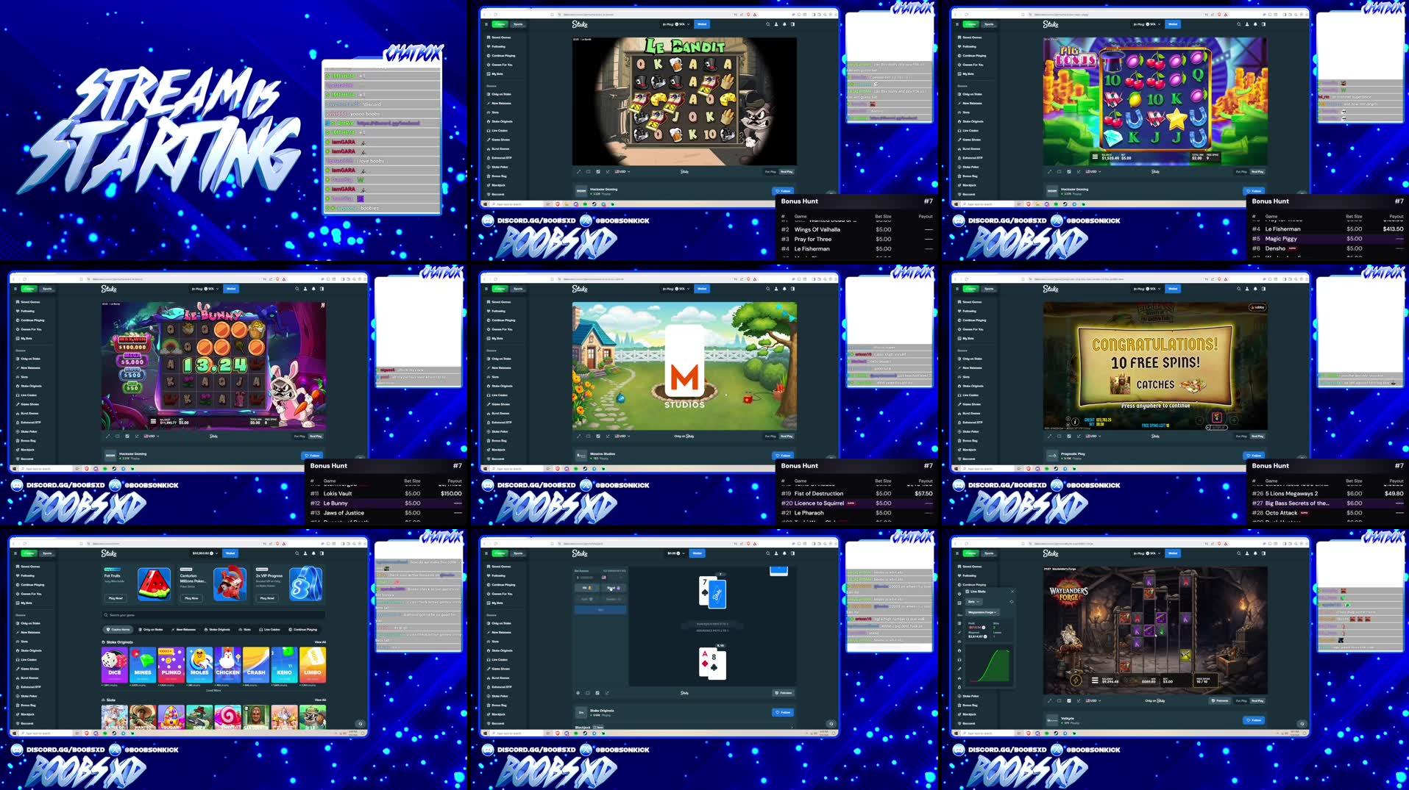Open the profile icon in lobby header
The width and height of the screenshot is (1409, 790).
(x=305, y=553)
